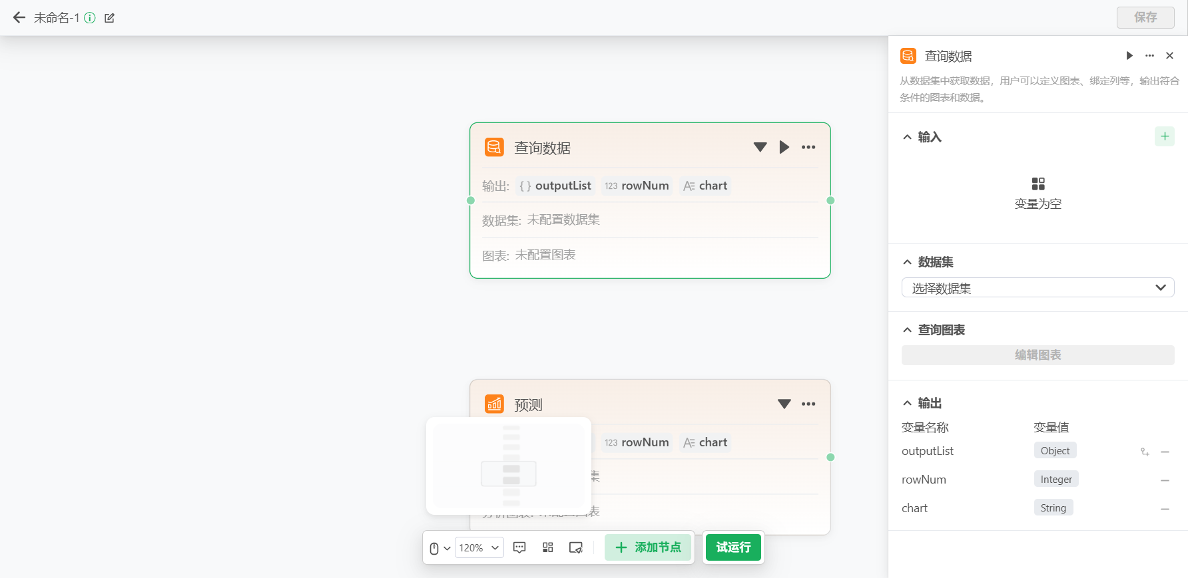Screen dimensions: 1188x578
Task: Collapse the 查询数据 node card
Action: coord(760,147)
